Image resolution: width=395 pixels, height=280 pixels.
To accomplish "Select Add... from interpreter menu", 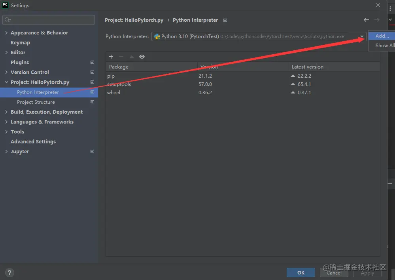I will tap(382, 36).
